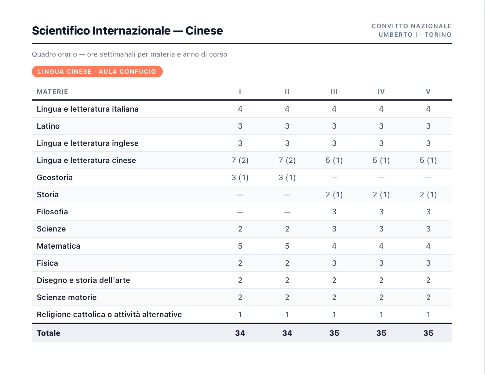Select the column header "IV"
Image resolution: width=485 pixels, height=374 pixels.
coord(381,92)
